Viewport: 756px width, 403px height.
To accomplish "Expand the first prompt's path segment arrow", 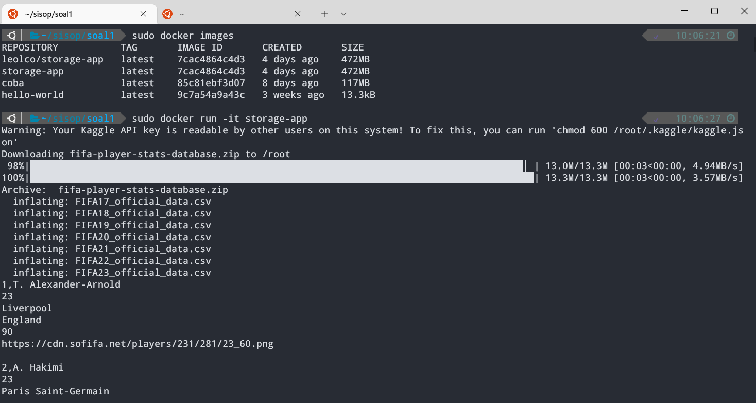I will pyautogui.click(x=124, y=35).
